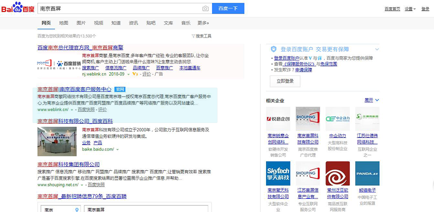Open the 江苏首屏信息产业 Shouping logo
Image resolution: width=434 pixels, height=212 pixels.
308,173
